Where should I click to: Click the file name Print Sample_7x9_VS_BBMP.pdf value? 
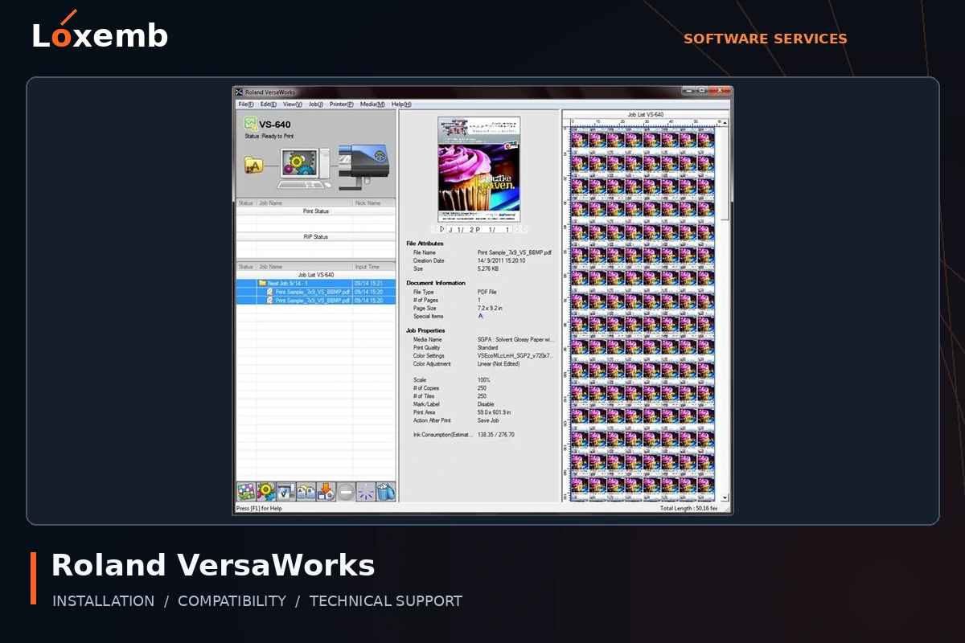coord(515,252)
